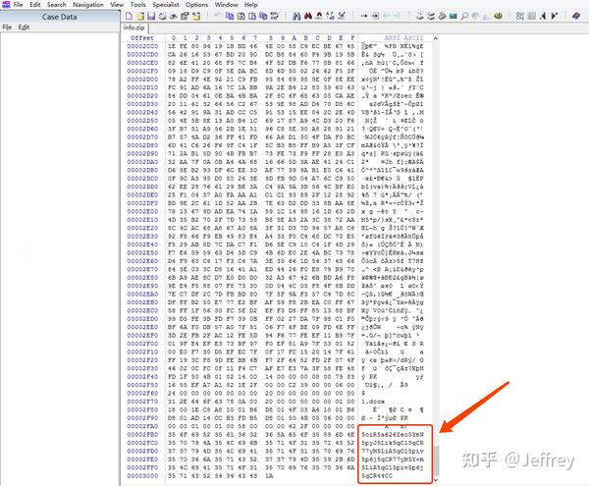589x486 pixels.
Task: Click the Case Data panel title
Action: pyautogui.click(x=59, y=17)
